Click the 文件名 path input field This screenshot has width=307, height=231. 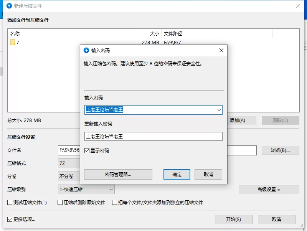(x=157, y=150)
